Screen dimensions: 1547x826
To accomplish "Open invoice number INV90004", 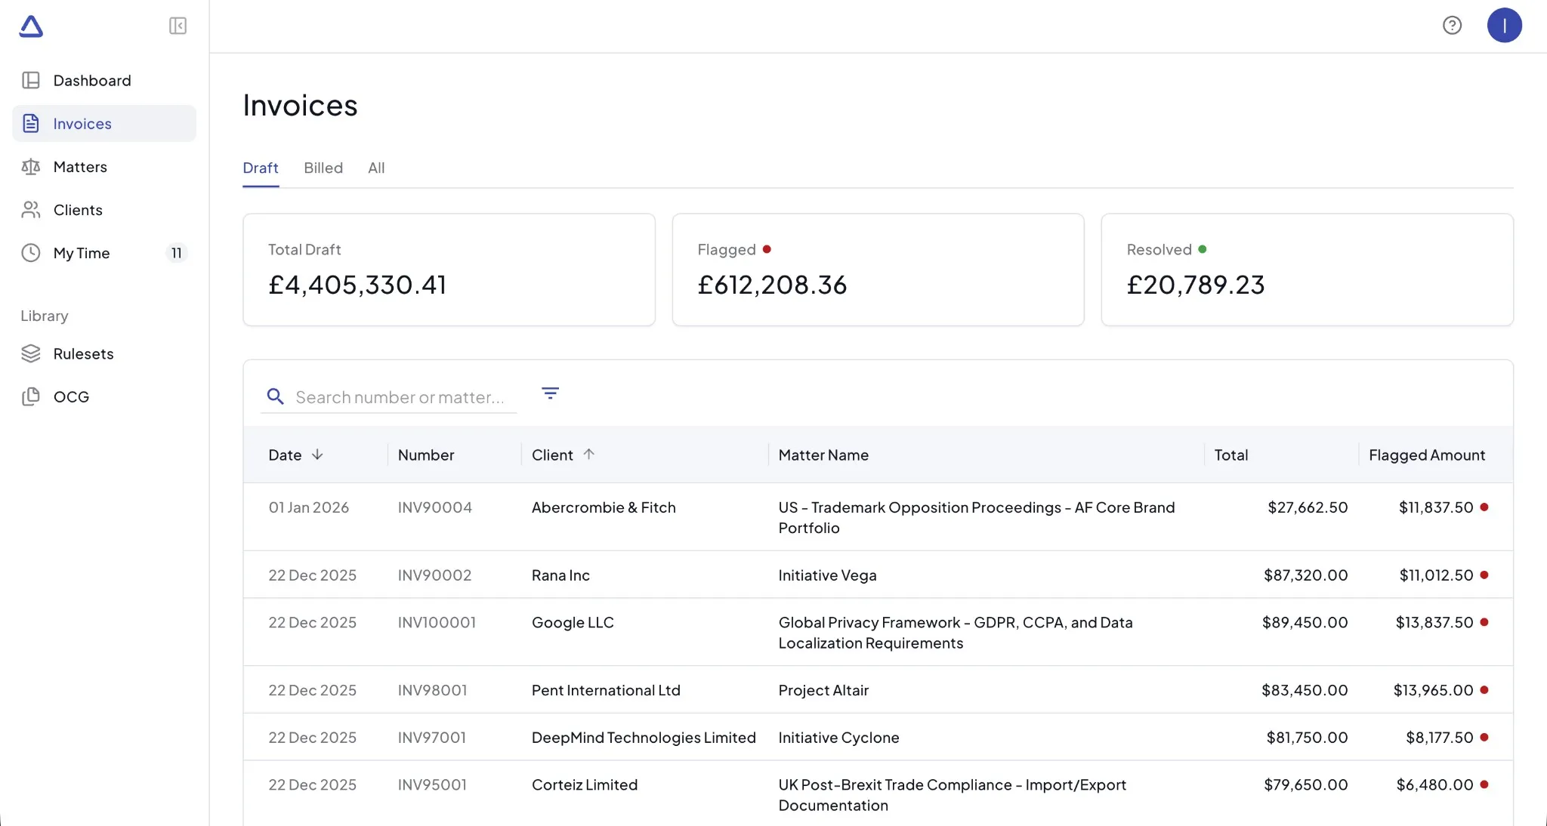I will [x=435, y=507].
